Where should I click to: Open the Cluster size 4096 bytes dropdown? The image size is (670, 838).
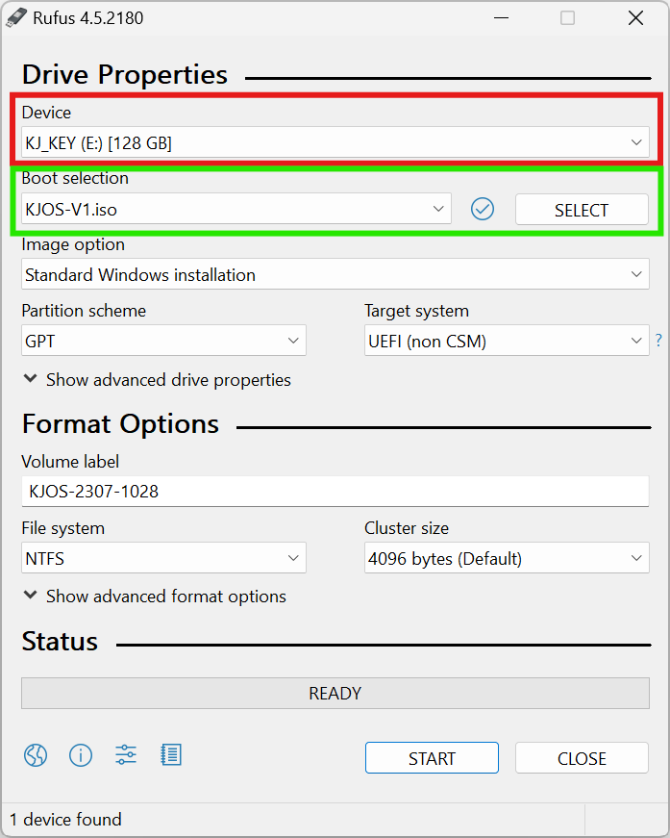pyautogui.click(x=507, y=558)
